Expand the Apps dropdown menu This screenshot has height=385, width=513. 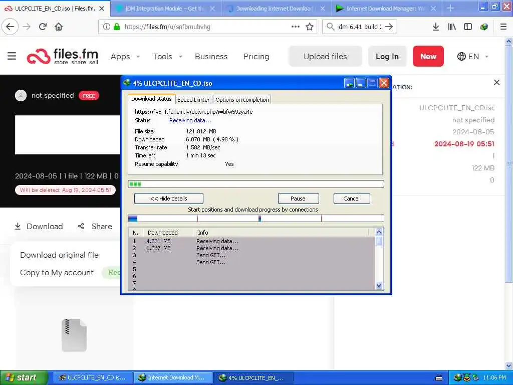click(125, 56)
